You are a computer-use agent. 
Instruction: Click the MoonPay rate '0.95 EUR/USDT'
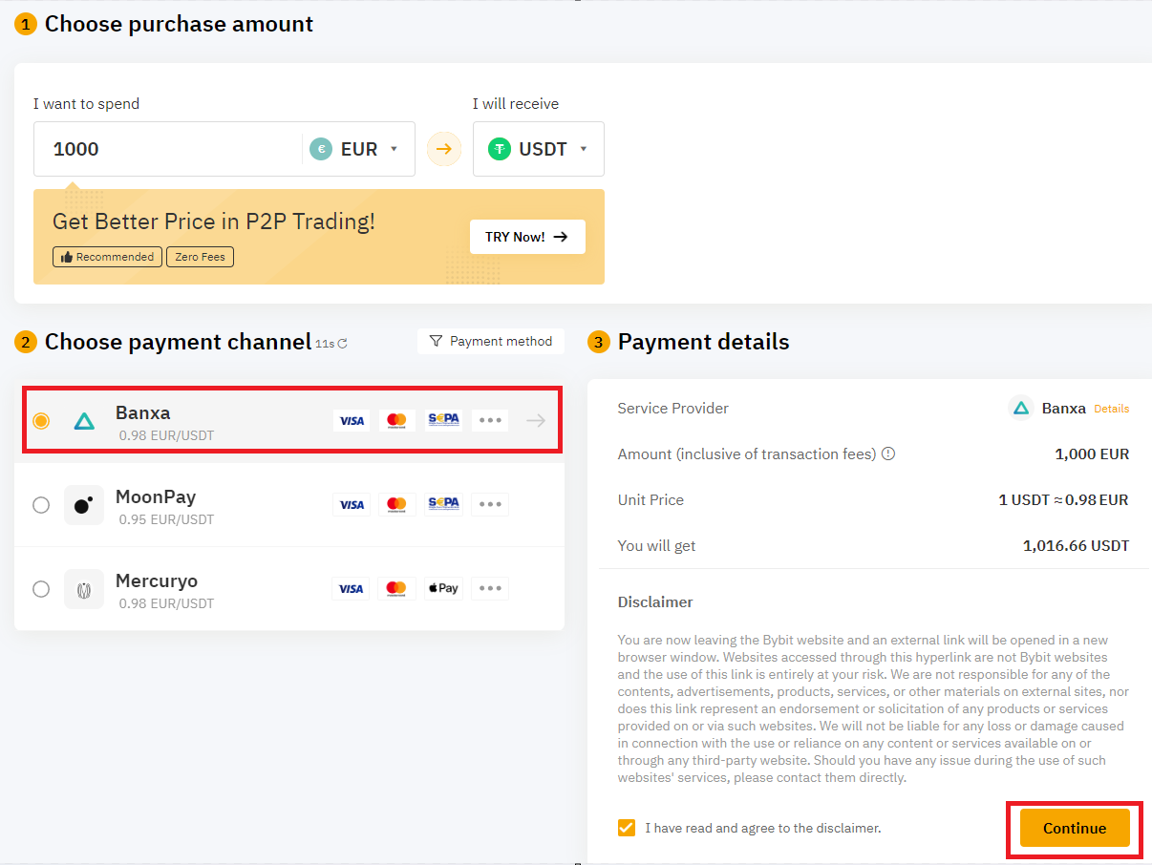pos(166,520)
